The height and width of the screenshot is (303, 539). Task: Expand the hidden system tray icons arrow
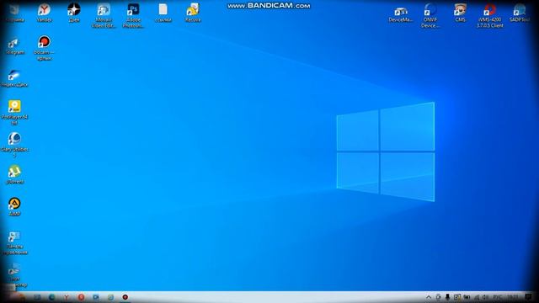pos(429,297)
